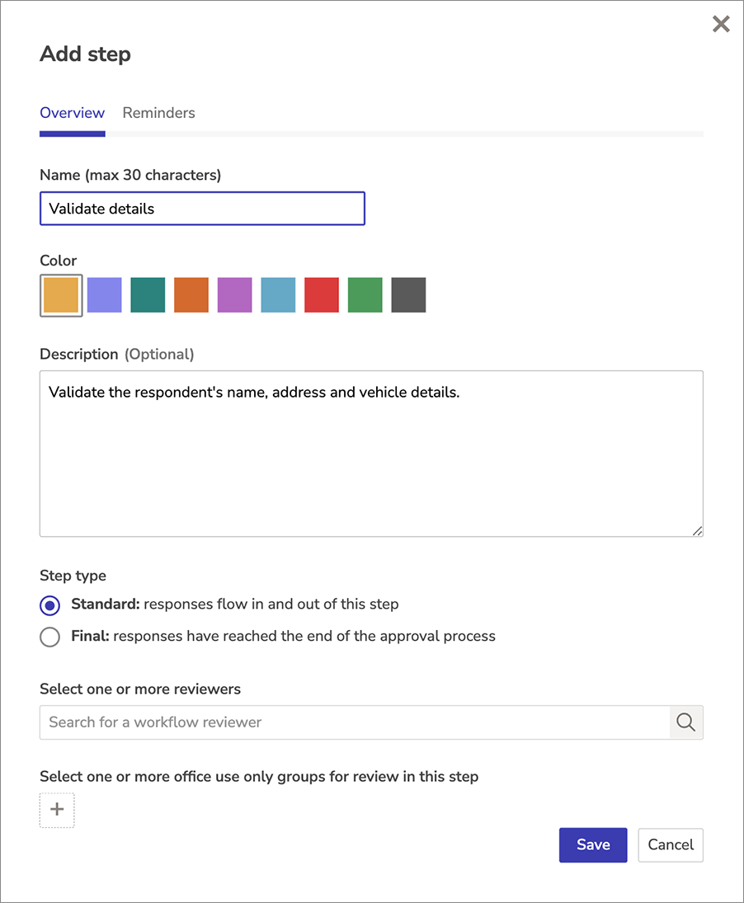Choose the teal color swatch
The height and width of the screenshot is (903, 744).
(148, 295)
